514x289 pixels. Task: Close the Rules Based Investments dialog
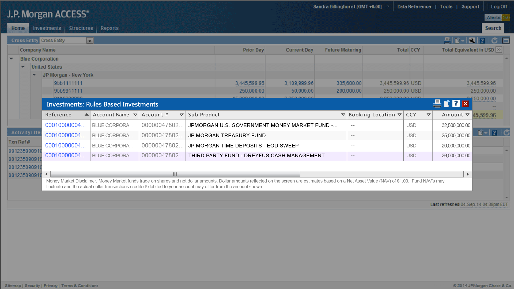pyautogui.click(x=466, y=104)
